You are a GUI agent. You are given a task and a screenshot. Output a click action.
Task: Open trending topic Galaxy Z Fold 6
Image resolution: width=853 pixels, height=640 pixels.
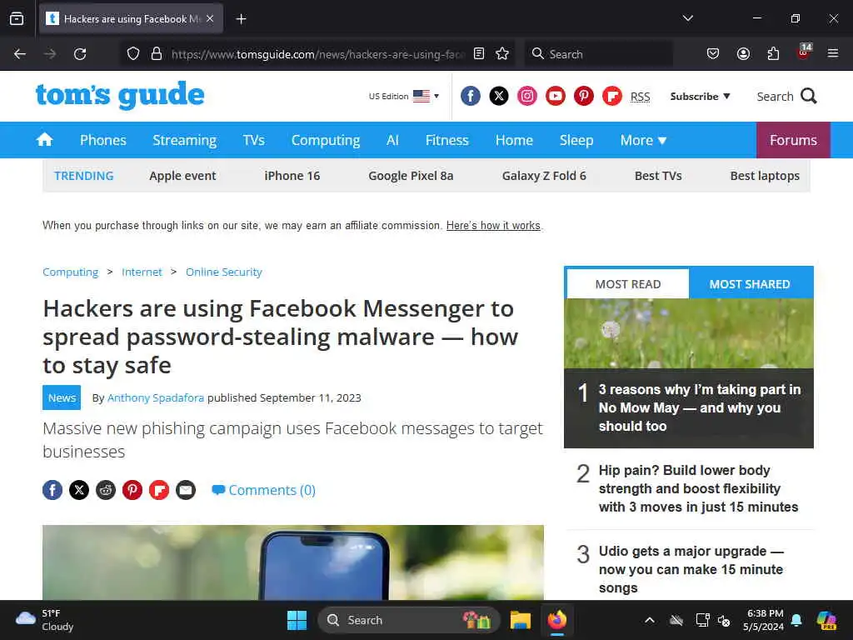(544, 176)
